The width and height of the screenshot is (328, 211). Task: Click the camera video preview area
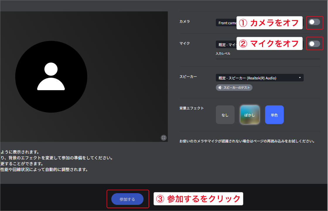pos(84,76)
